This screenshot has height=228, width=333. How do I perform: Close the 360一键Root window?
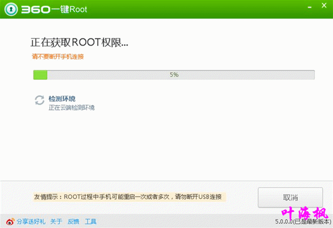[x=324, y=5]
